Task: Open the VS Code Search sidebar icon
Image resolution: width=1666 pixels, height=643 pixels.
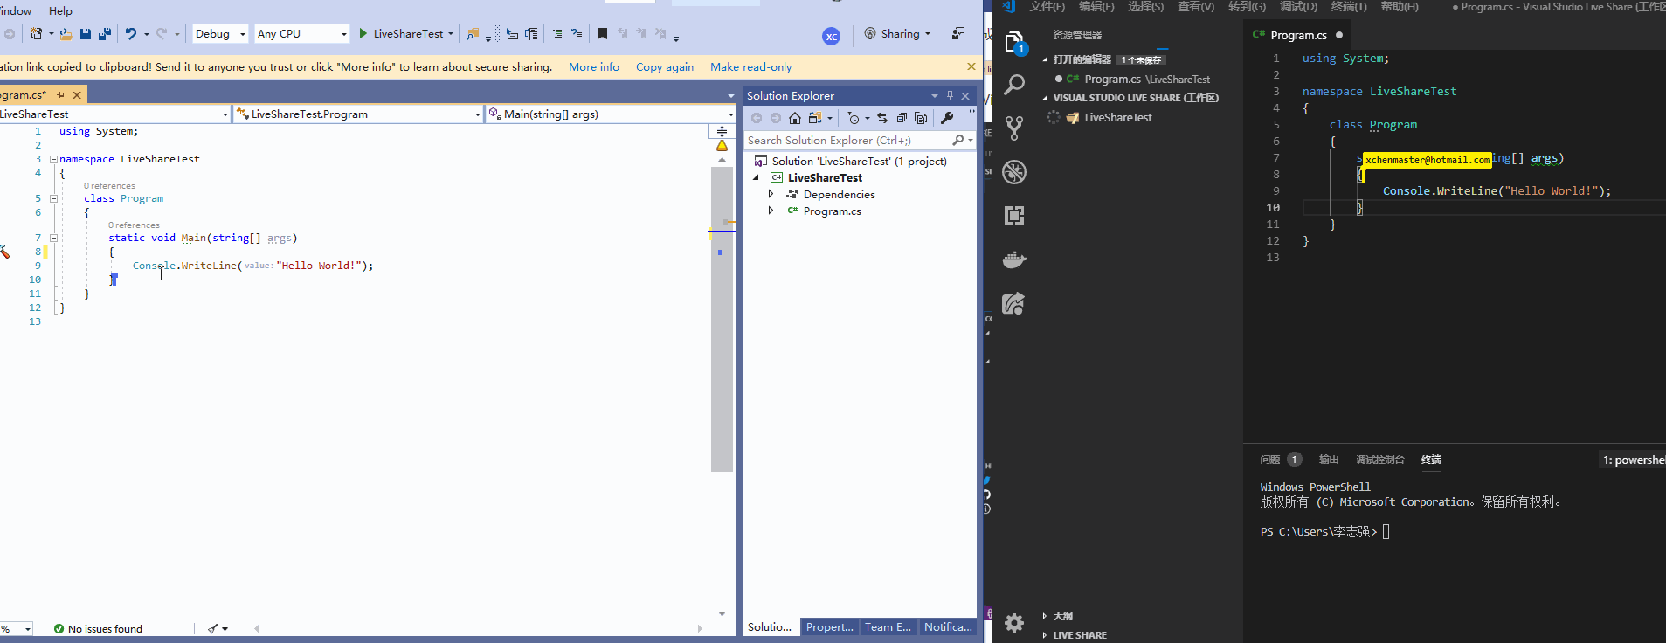Action: pyautogui.click(x=1014, y=85)
